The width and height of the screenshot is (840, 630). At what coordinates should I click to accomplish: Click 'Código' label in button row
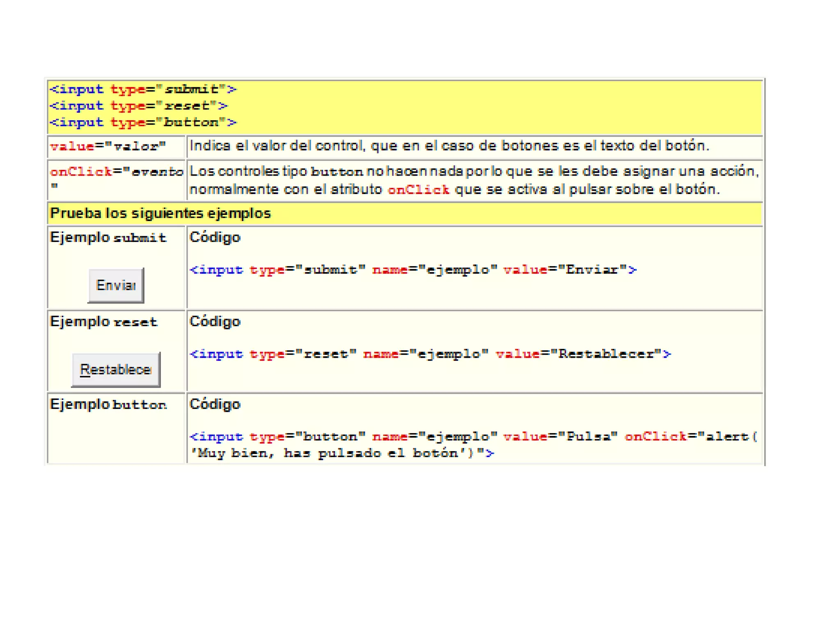[x=215, y=404]
